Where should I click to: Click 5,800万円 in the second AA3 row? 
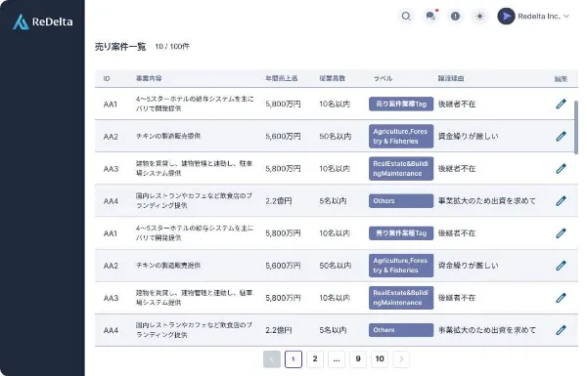pos(283,298)
